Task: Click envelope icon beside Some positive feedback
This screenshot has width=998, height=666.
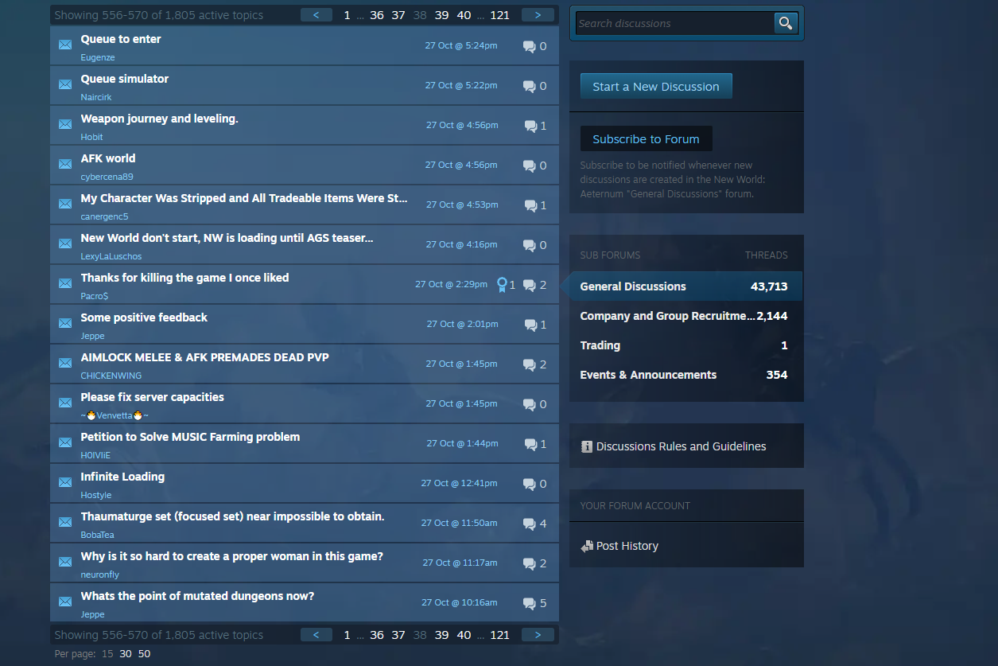Action: [65, 323]
